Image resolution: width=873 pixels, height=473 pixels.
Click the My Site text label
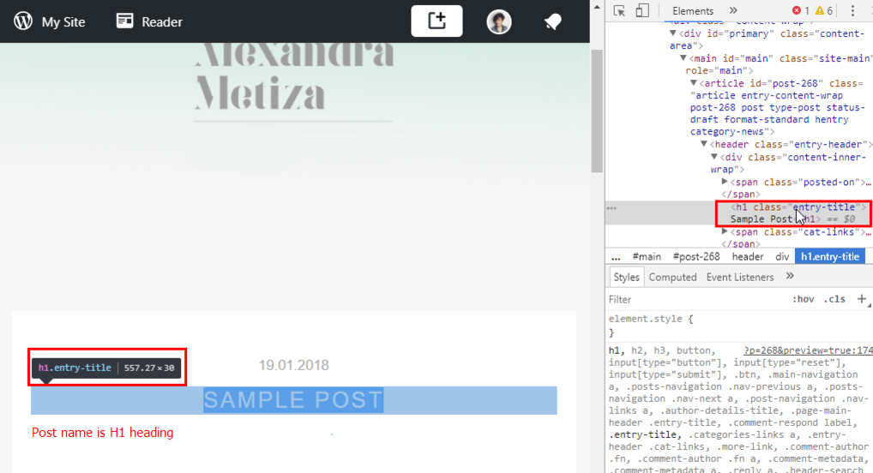pyautogui.click(x=63, y=21)
